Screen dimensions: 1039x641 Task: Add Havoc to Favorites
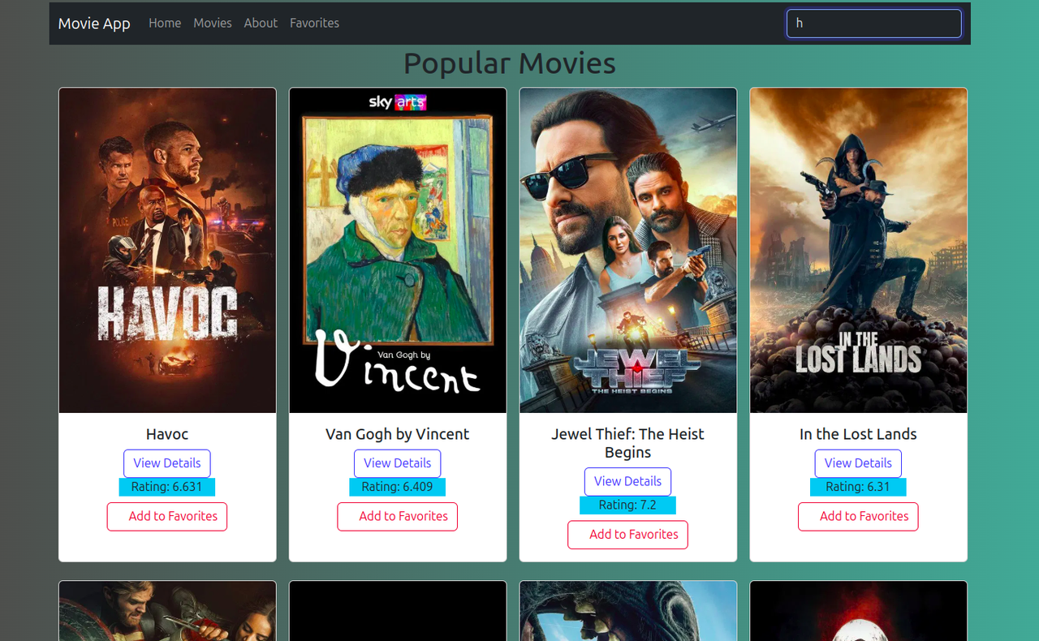coord(167,517)
